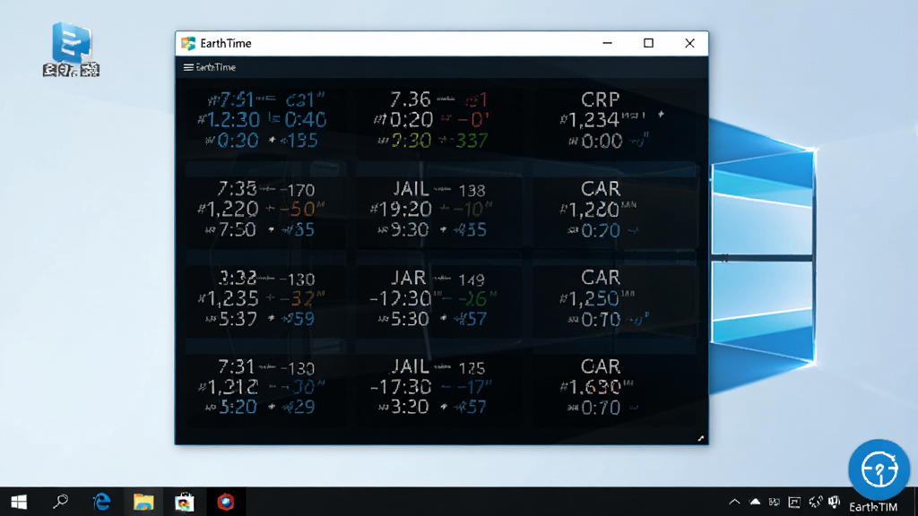Open taskbar search magnifier
This screenshot has width=918, height=516.
click(60, 502)
